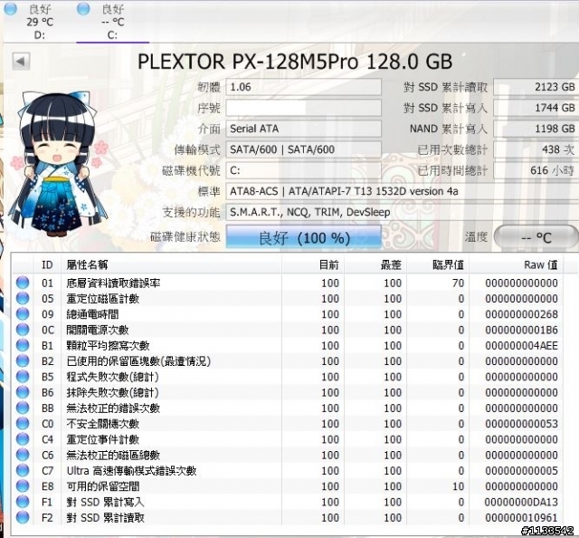Image resolution: width=579 pixels, height=538 pixels.
Task: Click the 2123 GB total reads value
Action: pyautogui.click(x=536, y=87)
